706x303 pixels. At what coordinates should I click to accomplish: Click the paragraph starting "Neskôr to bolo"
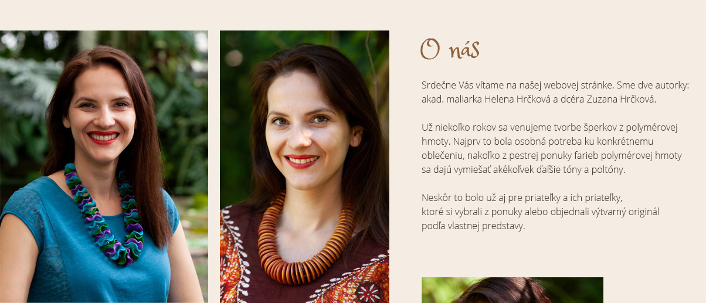click(541, 212)
